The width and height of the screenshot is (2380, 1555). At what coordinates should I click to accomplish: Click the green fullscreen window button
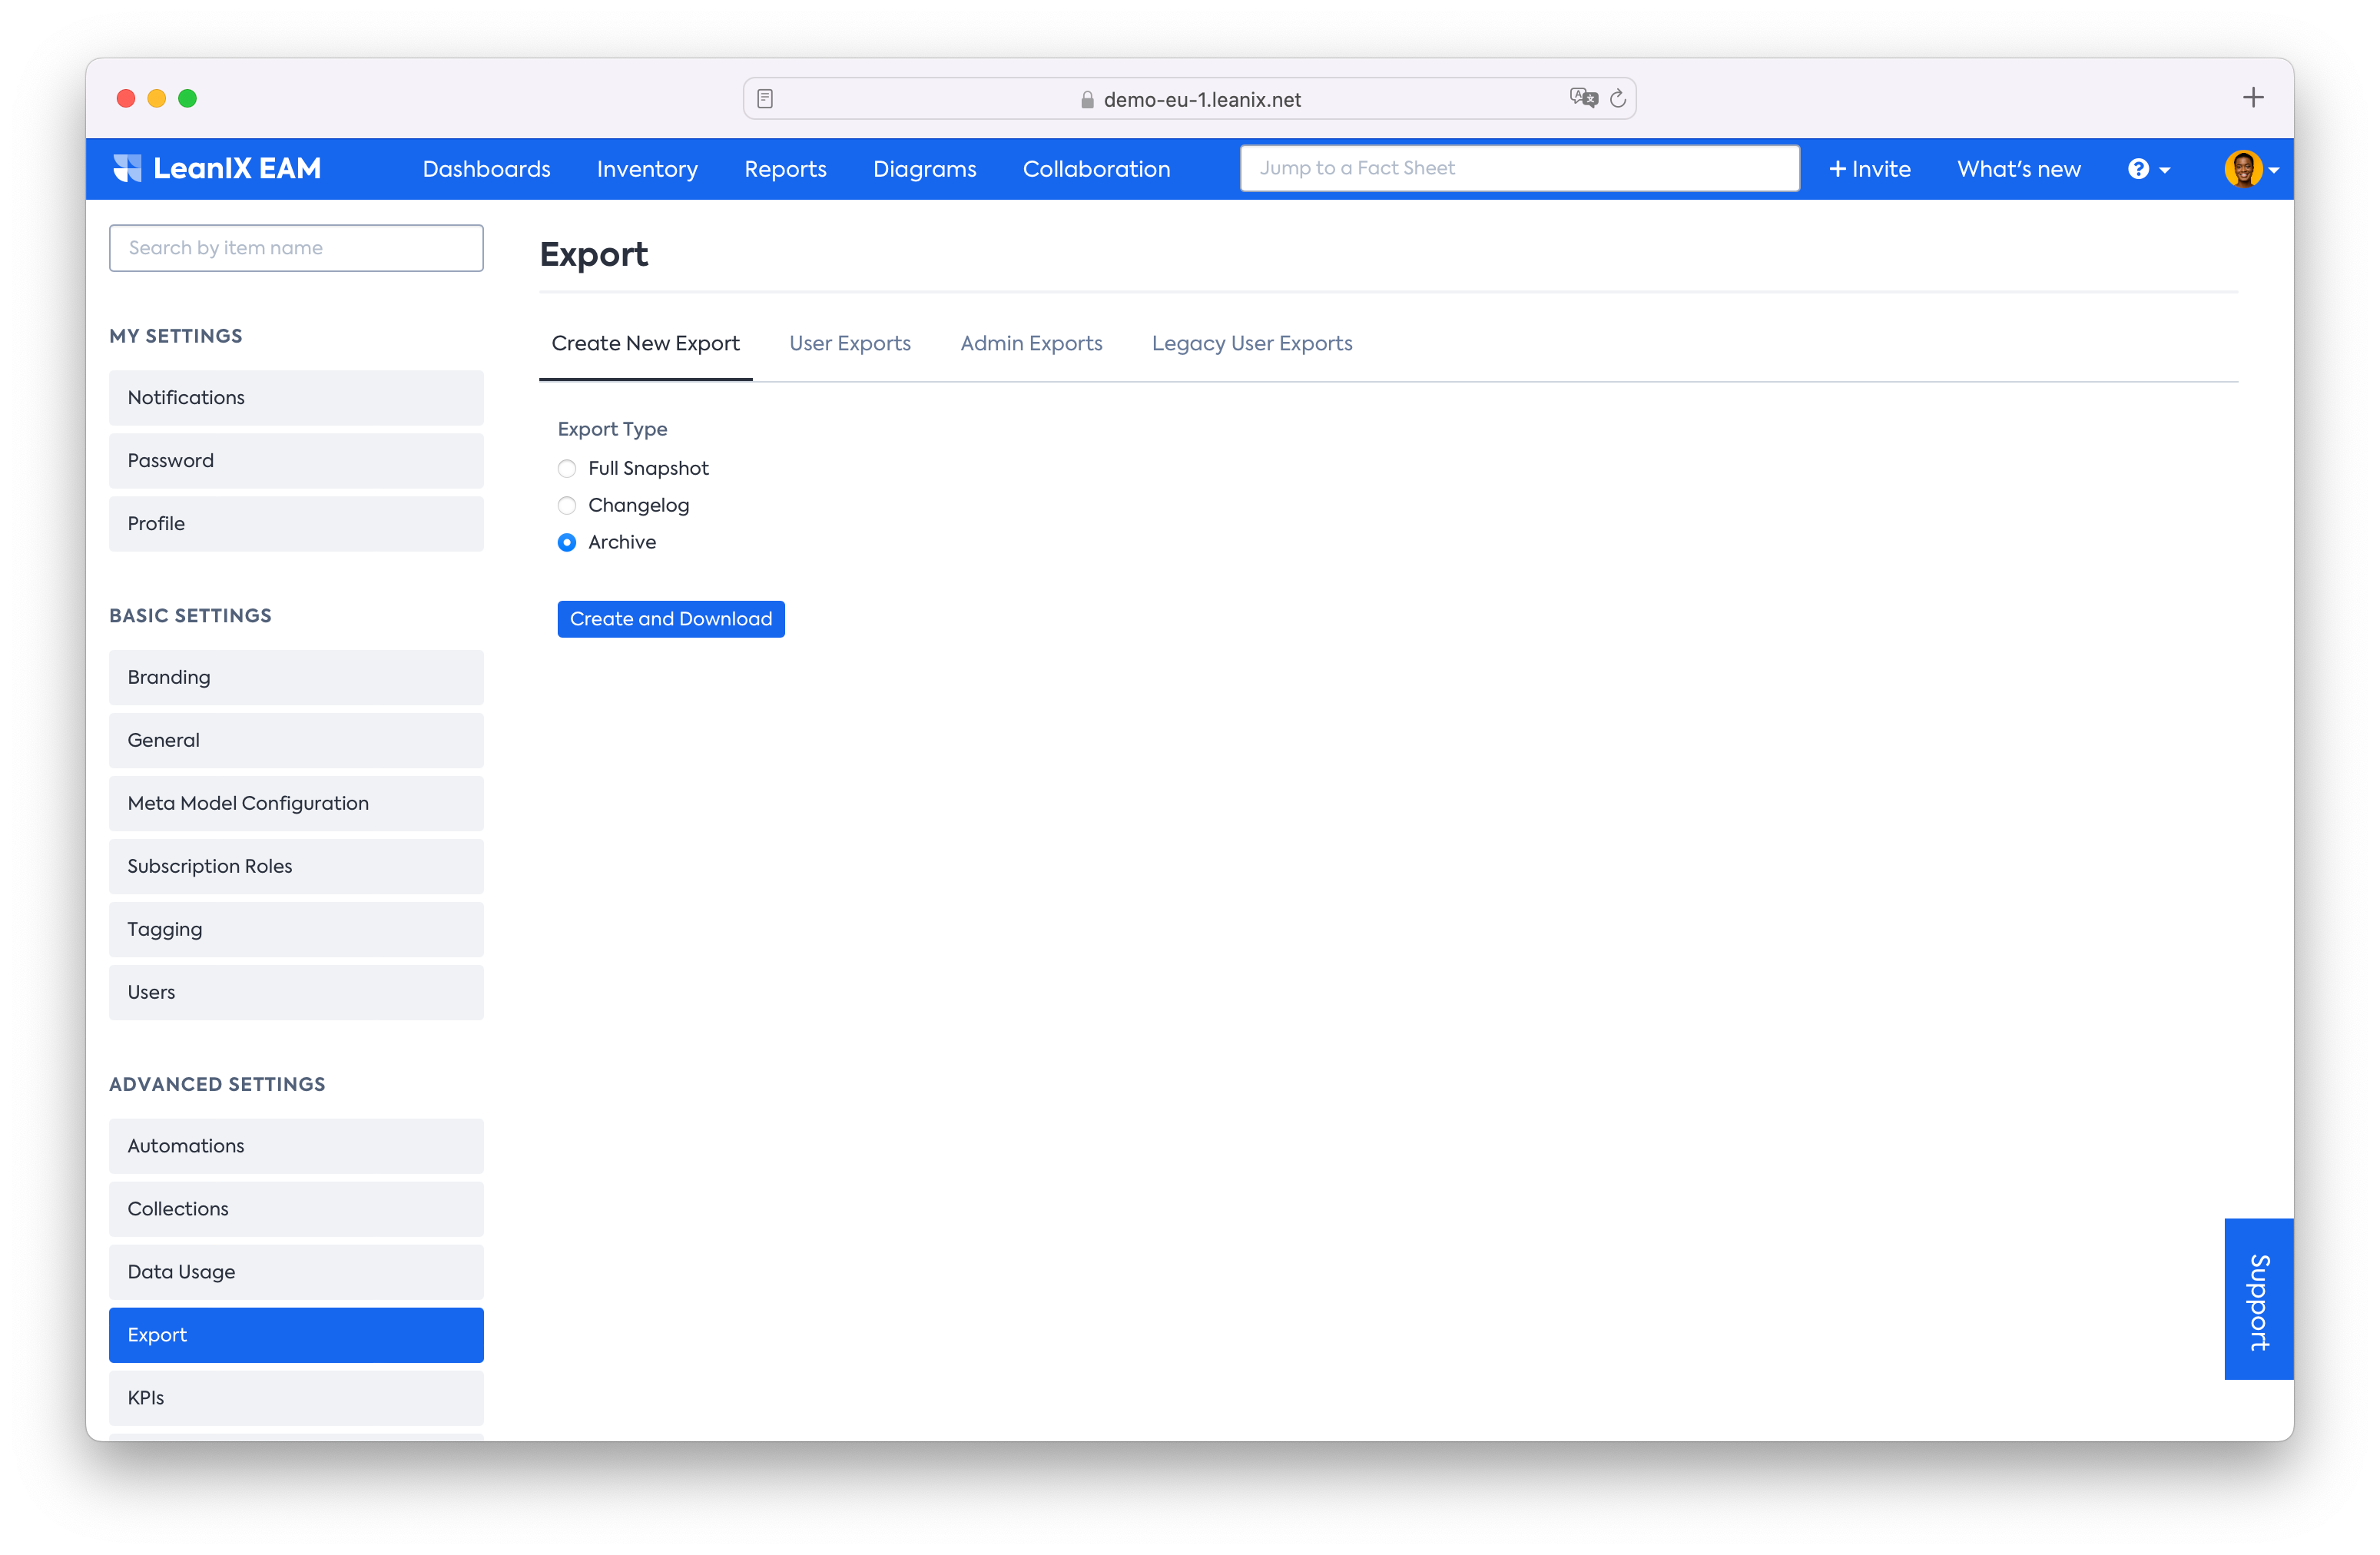(x=187, y=98)
